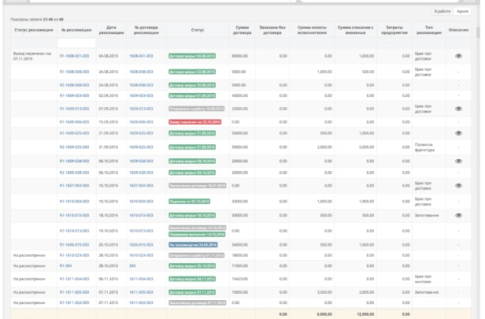The height and width of the screenshot is (319, 485).
Task: View description of claim R1-1607-004-003
Action: point(458,186)
